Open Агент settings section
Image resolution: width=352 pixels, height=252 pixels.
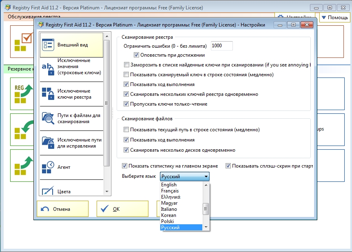(x=72, y=167)
